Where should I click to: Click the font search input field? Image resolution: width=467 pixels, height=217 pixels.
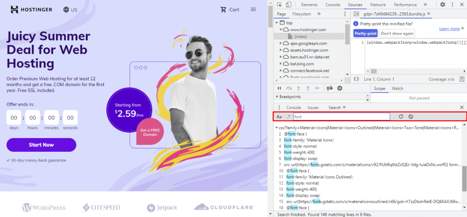click(342, 117)
